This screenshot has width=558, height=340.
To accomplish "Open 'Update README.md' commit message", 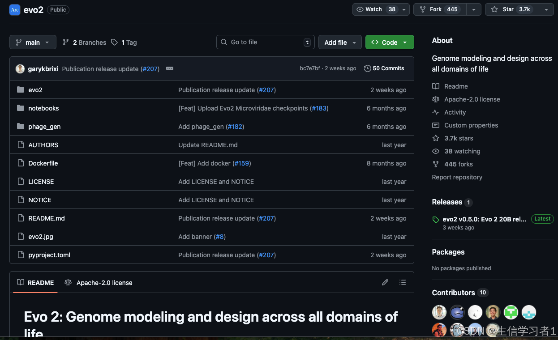I will [208, 145].
